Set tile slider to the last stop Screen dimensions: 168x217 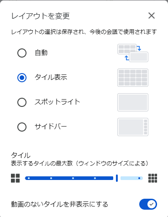[x=139, y=178]
